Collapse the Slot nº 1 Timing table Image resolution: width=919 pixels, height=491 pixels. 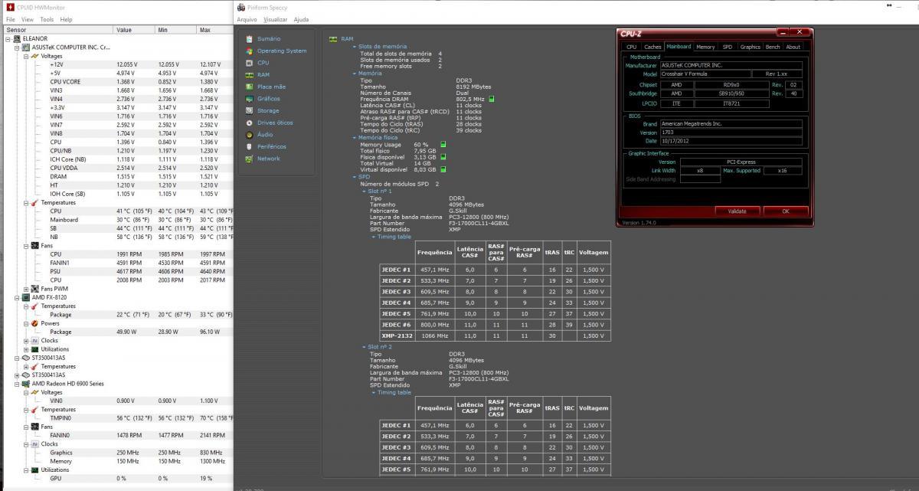(x=374, y=237)
